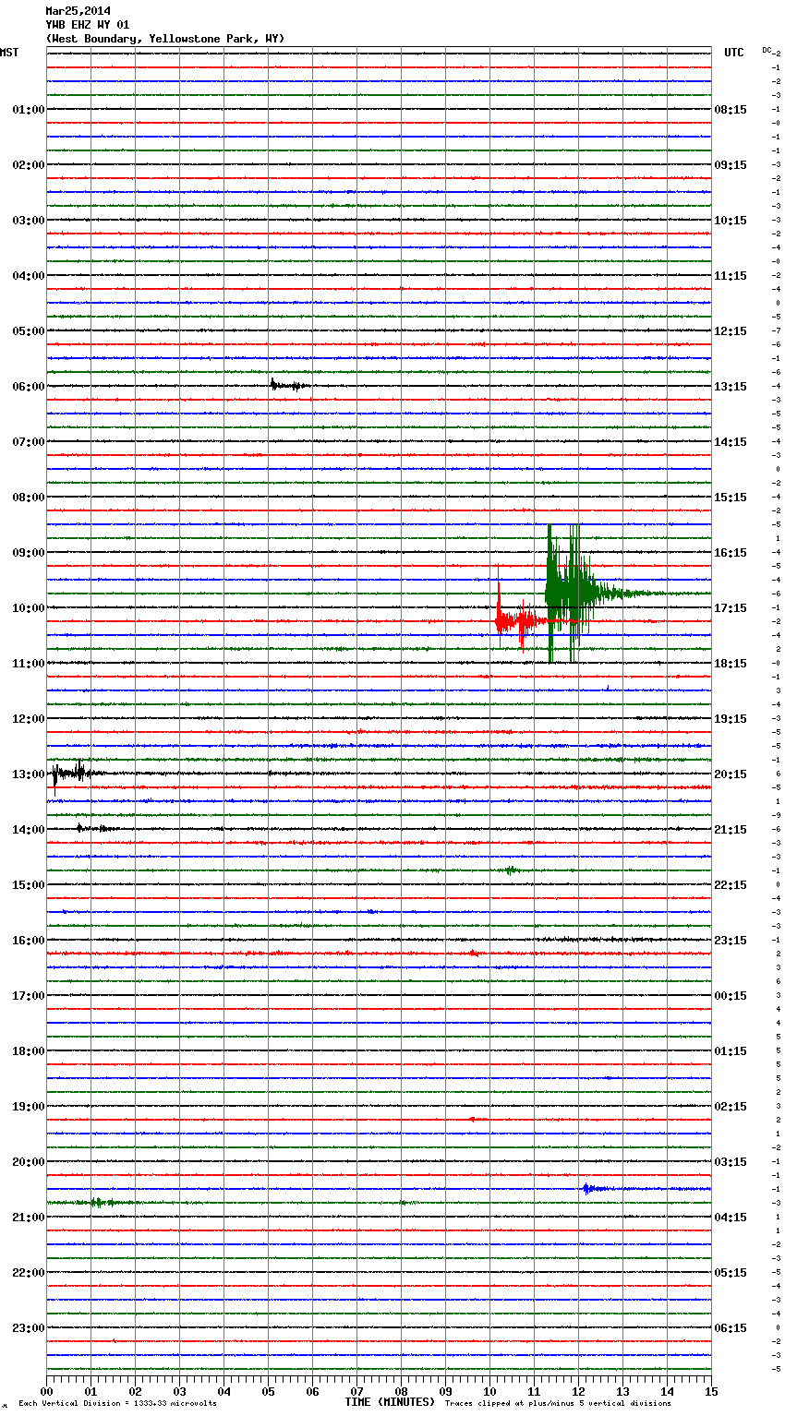
Task: Select the 16:00 MST hour label
Action: click(28, 941)
